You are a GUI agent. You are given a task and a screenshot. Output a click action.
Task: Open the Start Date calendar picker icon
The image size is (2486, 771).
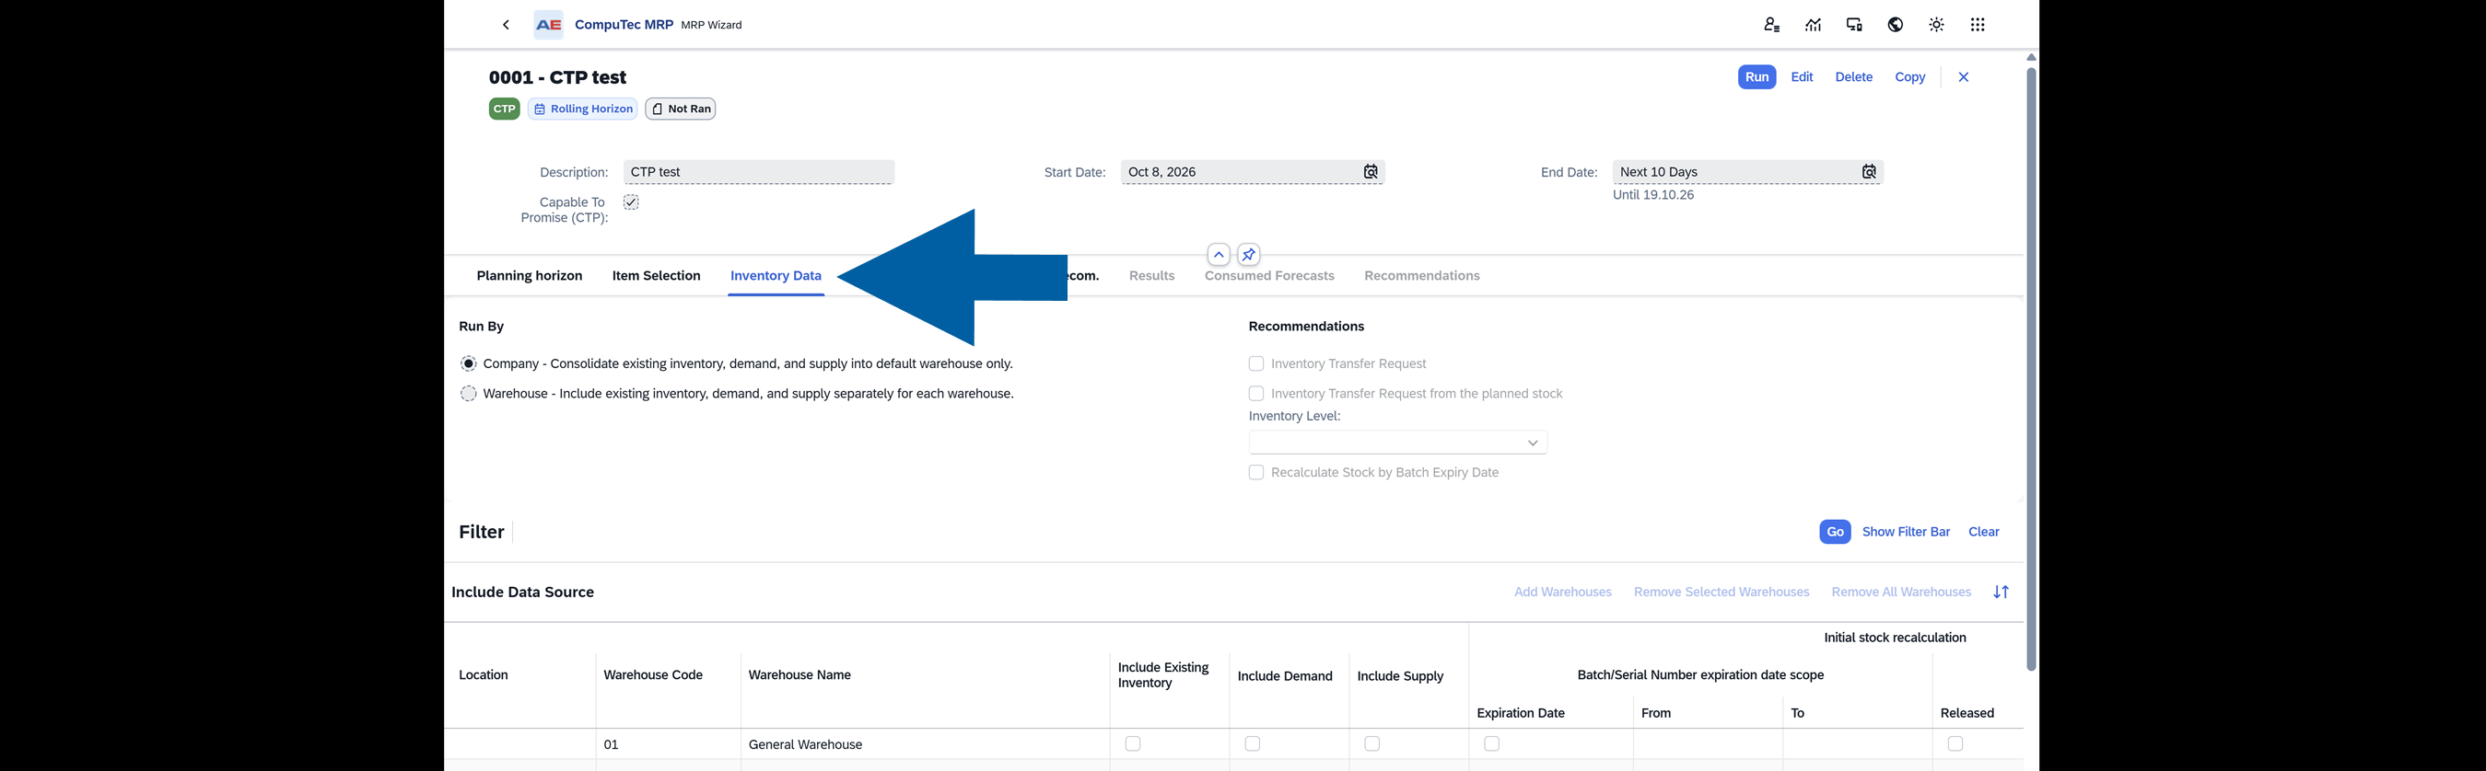pos(1371,173)
